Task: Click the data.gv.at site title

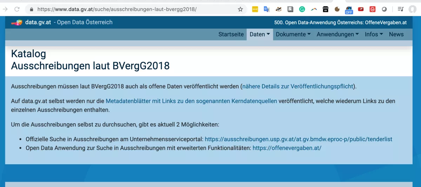Action: point(38,22)
